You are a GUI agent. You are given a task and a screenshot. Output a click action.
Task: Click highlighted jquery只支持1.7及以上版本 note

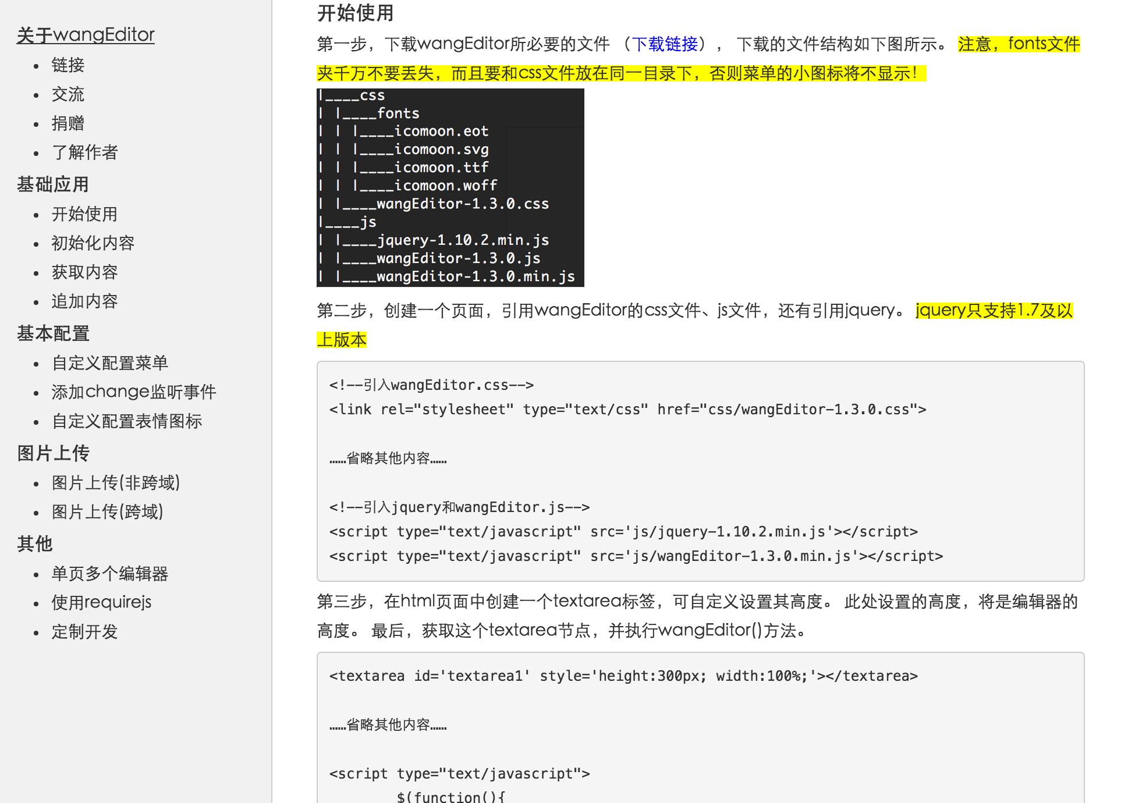pos(695,325)
